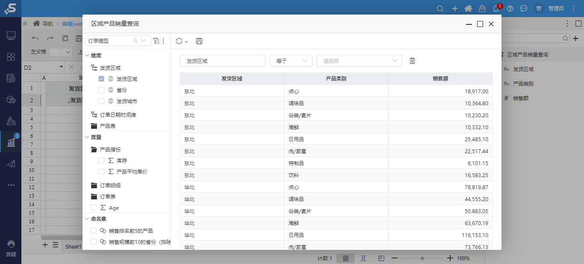Expand the 产品表 folder
Image resolution: width=584 pixels, height=264 pixels.
point(103,126)
